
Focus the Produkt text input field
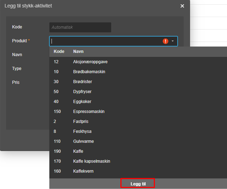(106, 41)
